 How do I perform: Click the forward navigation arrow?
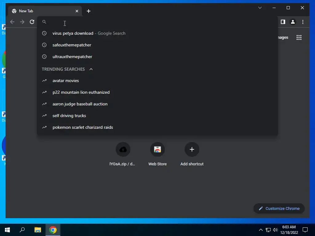pyautogui.click(x=22, y=22)
